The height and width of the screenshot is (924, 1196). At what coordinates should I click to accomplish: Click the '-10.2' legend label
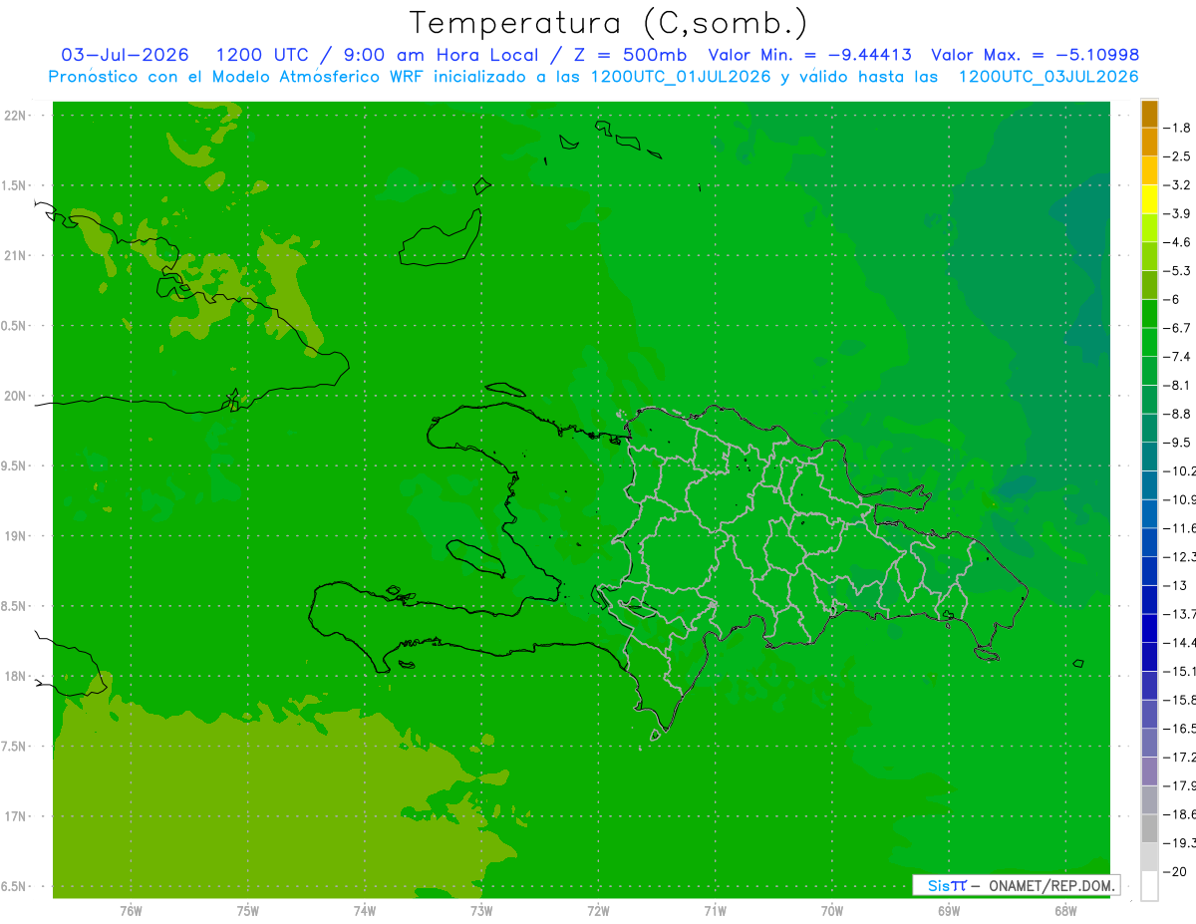pos(1181,470)
